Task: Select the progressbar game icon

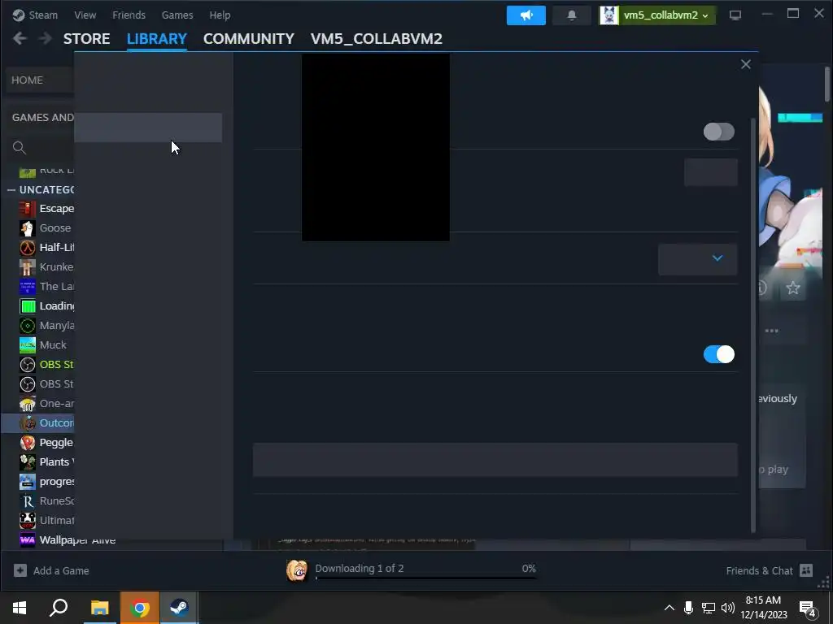Action: (28, 482)
